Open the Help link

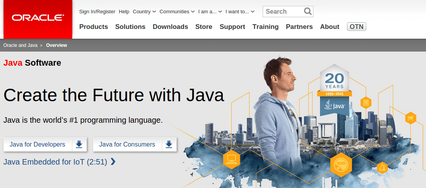coord(124,12)
